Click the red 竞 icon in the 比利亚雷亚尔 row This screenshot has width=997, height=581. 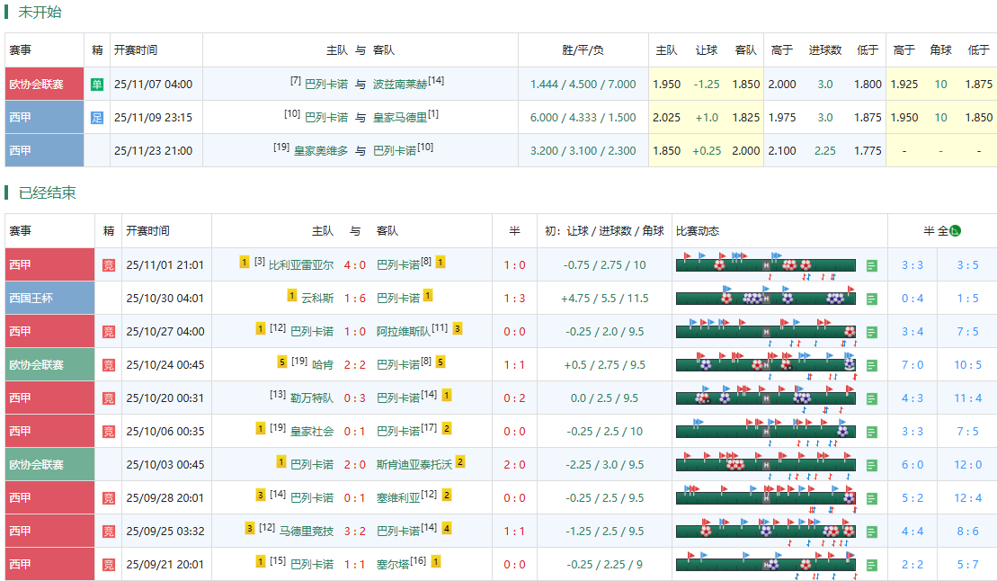[108, 265]
